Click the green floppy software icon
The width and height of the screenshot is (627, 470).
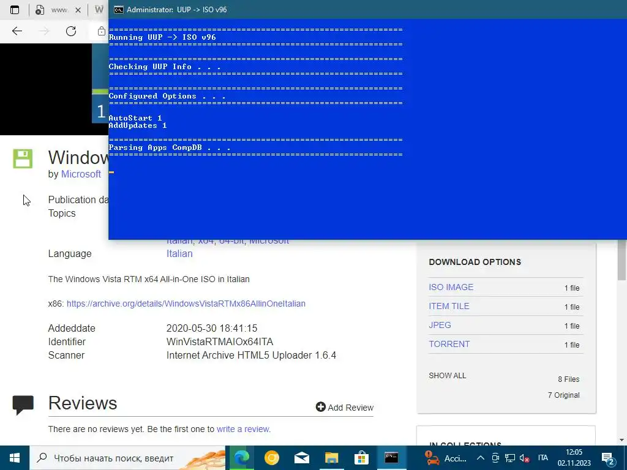point(23,159)
